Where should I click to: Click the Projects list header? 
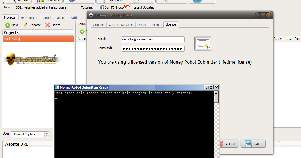point(38,32)
